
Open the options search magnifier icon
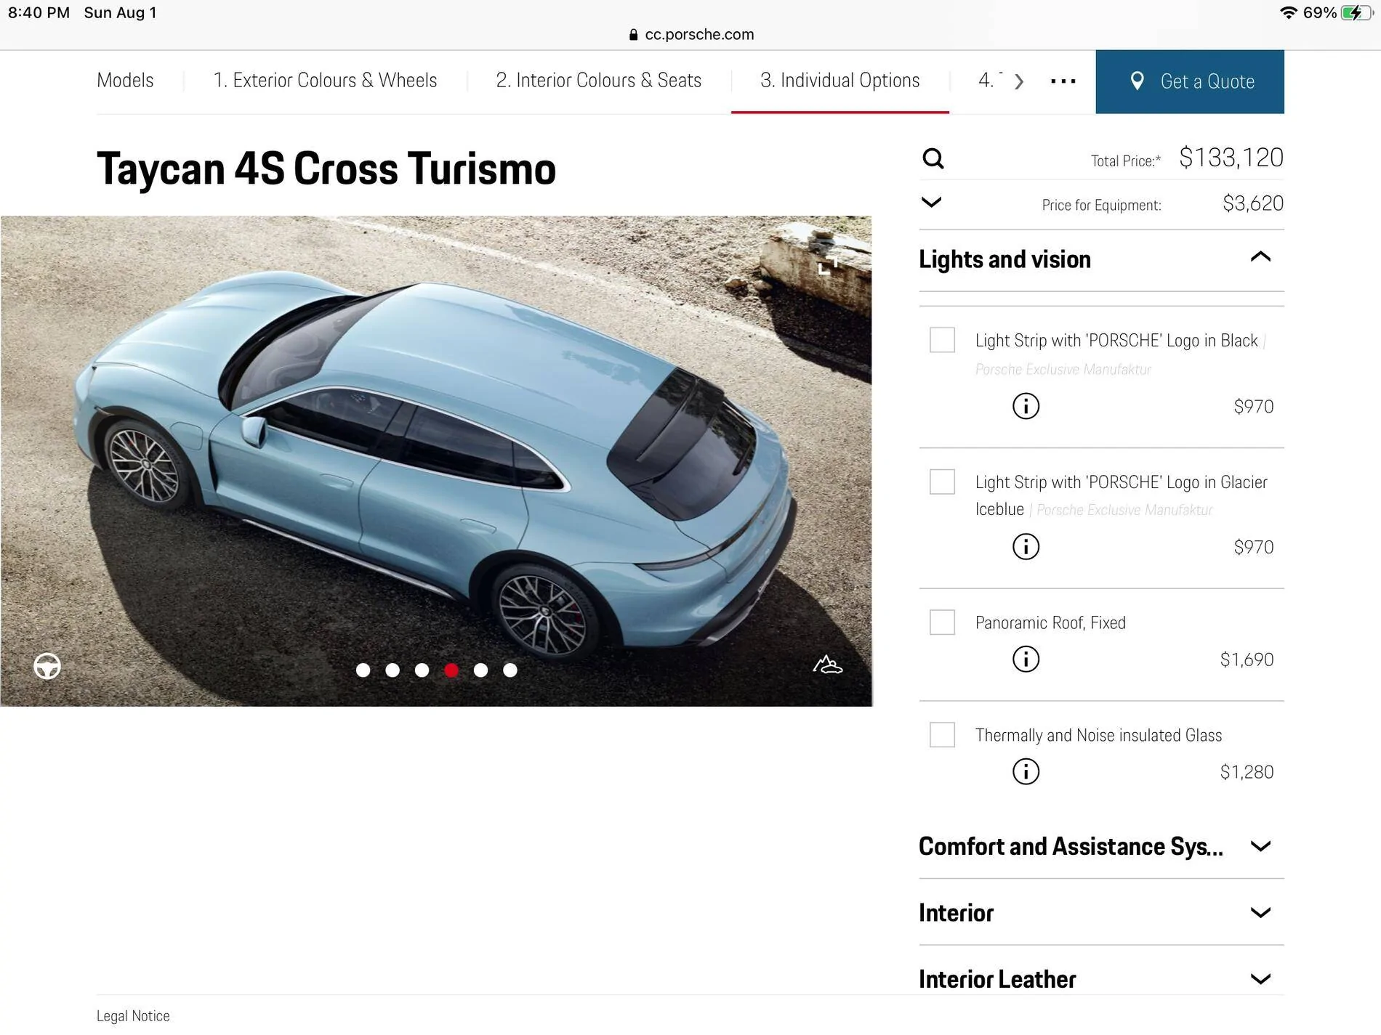[x=933, y=158]
